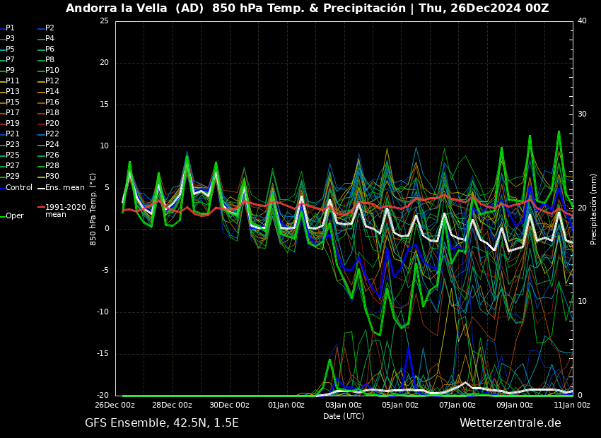
Task: Click the GFS Ensemble, 42.5N, 1.5E caption
Action: coord(162,423)
